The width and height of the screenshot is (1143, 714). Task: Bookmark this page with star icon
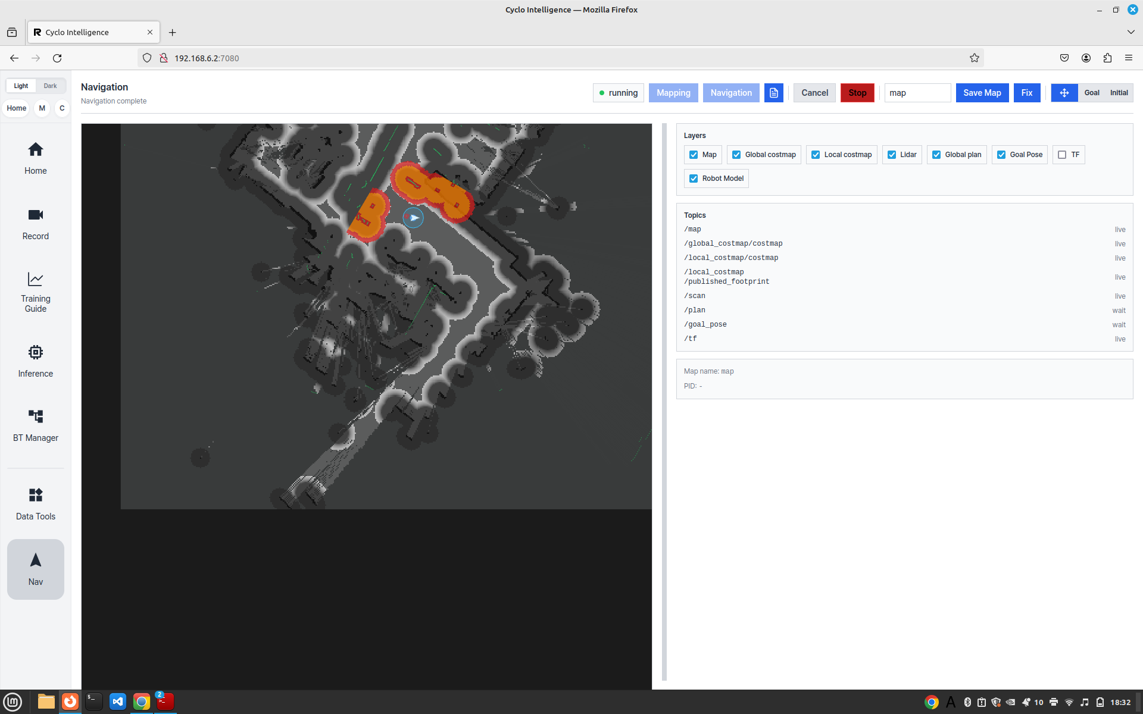click(x=974, y=58)
